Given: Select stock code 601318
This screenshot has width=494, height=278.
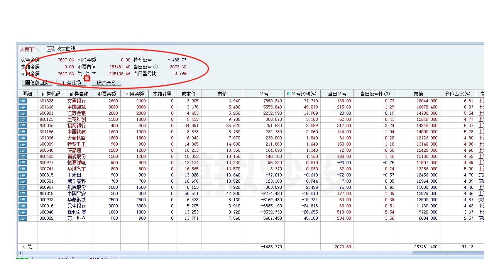Looking at the screenshot, I should point(47,193).
